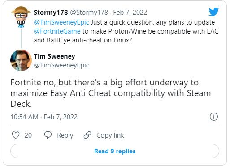
Task: Click the Reply text label
Action: pos(65,135)
